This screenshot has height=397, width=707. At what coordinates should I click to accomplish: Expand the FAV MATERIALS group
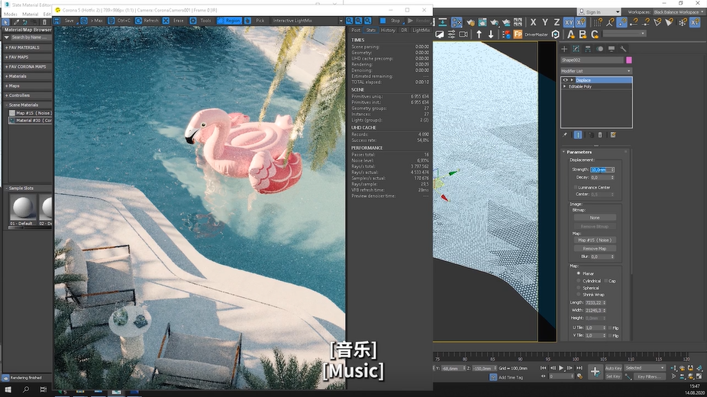(x=28, y=47)
